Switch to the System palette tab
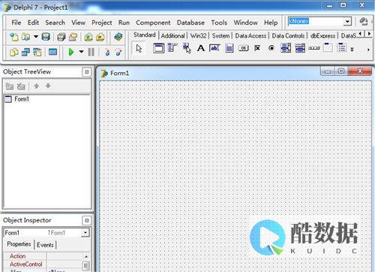 [220, 36]
